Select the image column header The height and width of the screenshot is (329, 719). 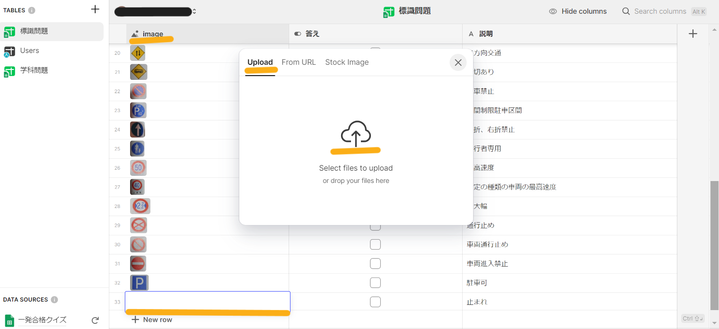click(x=208, y=34)
